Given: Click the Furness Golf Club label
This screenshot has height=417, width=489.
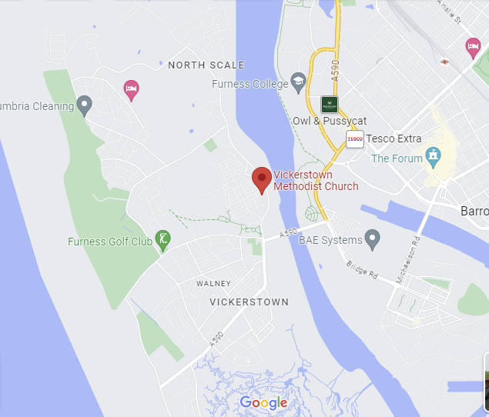Looking at the screenshot, I should (x=110, y=242).
